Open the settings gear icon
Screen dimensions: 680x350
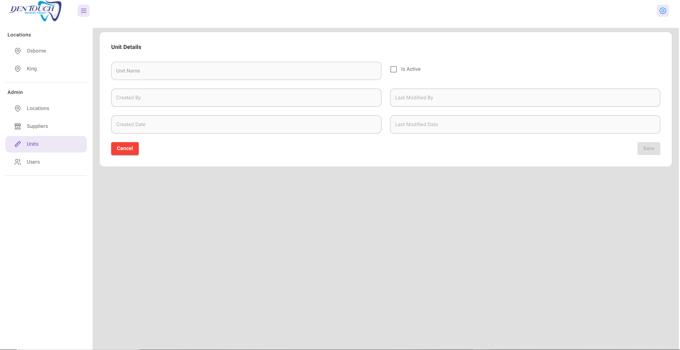click(x=663, y=11)
